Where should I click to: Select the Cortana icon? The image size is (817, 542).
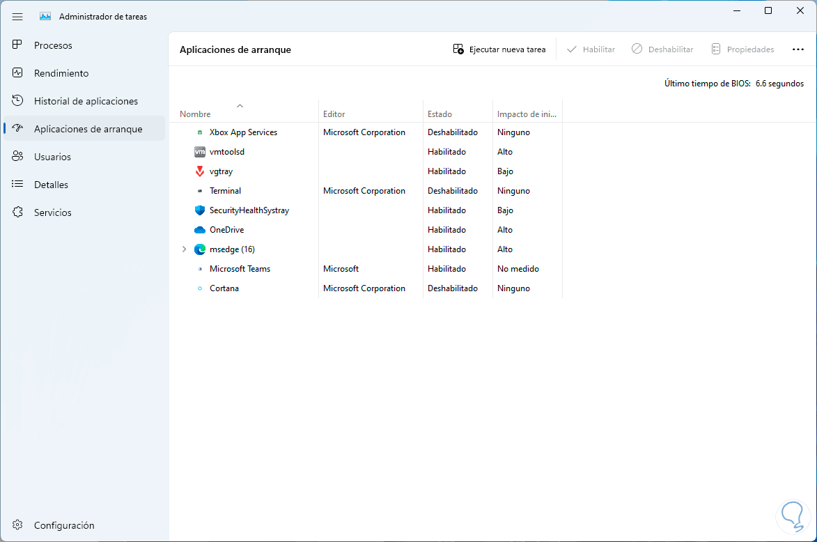[200, 288]
